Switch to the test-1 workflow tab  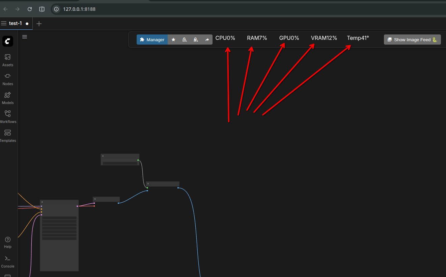click(x=16, y=23)
